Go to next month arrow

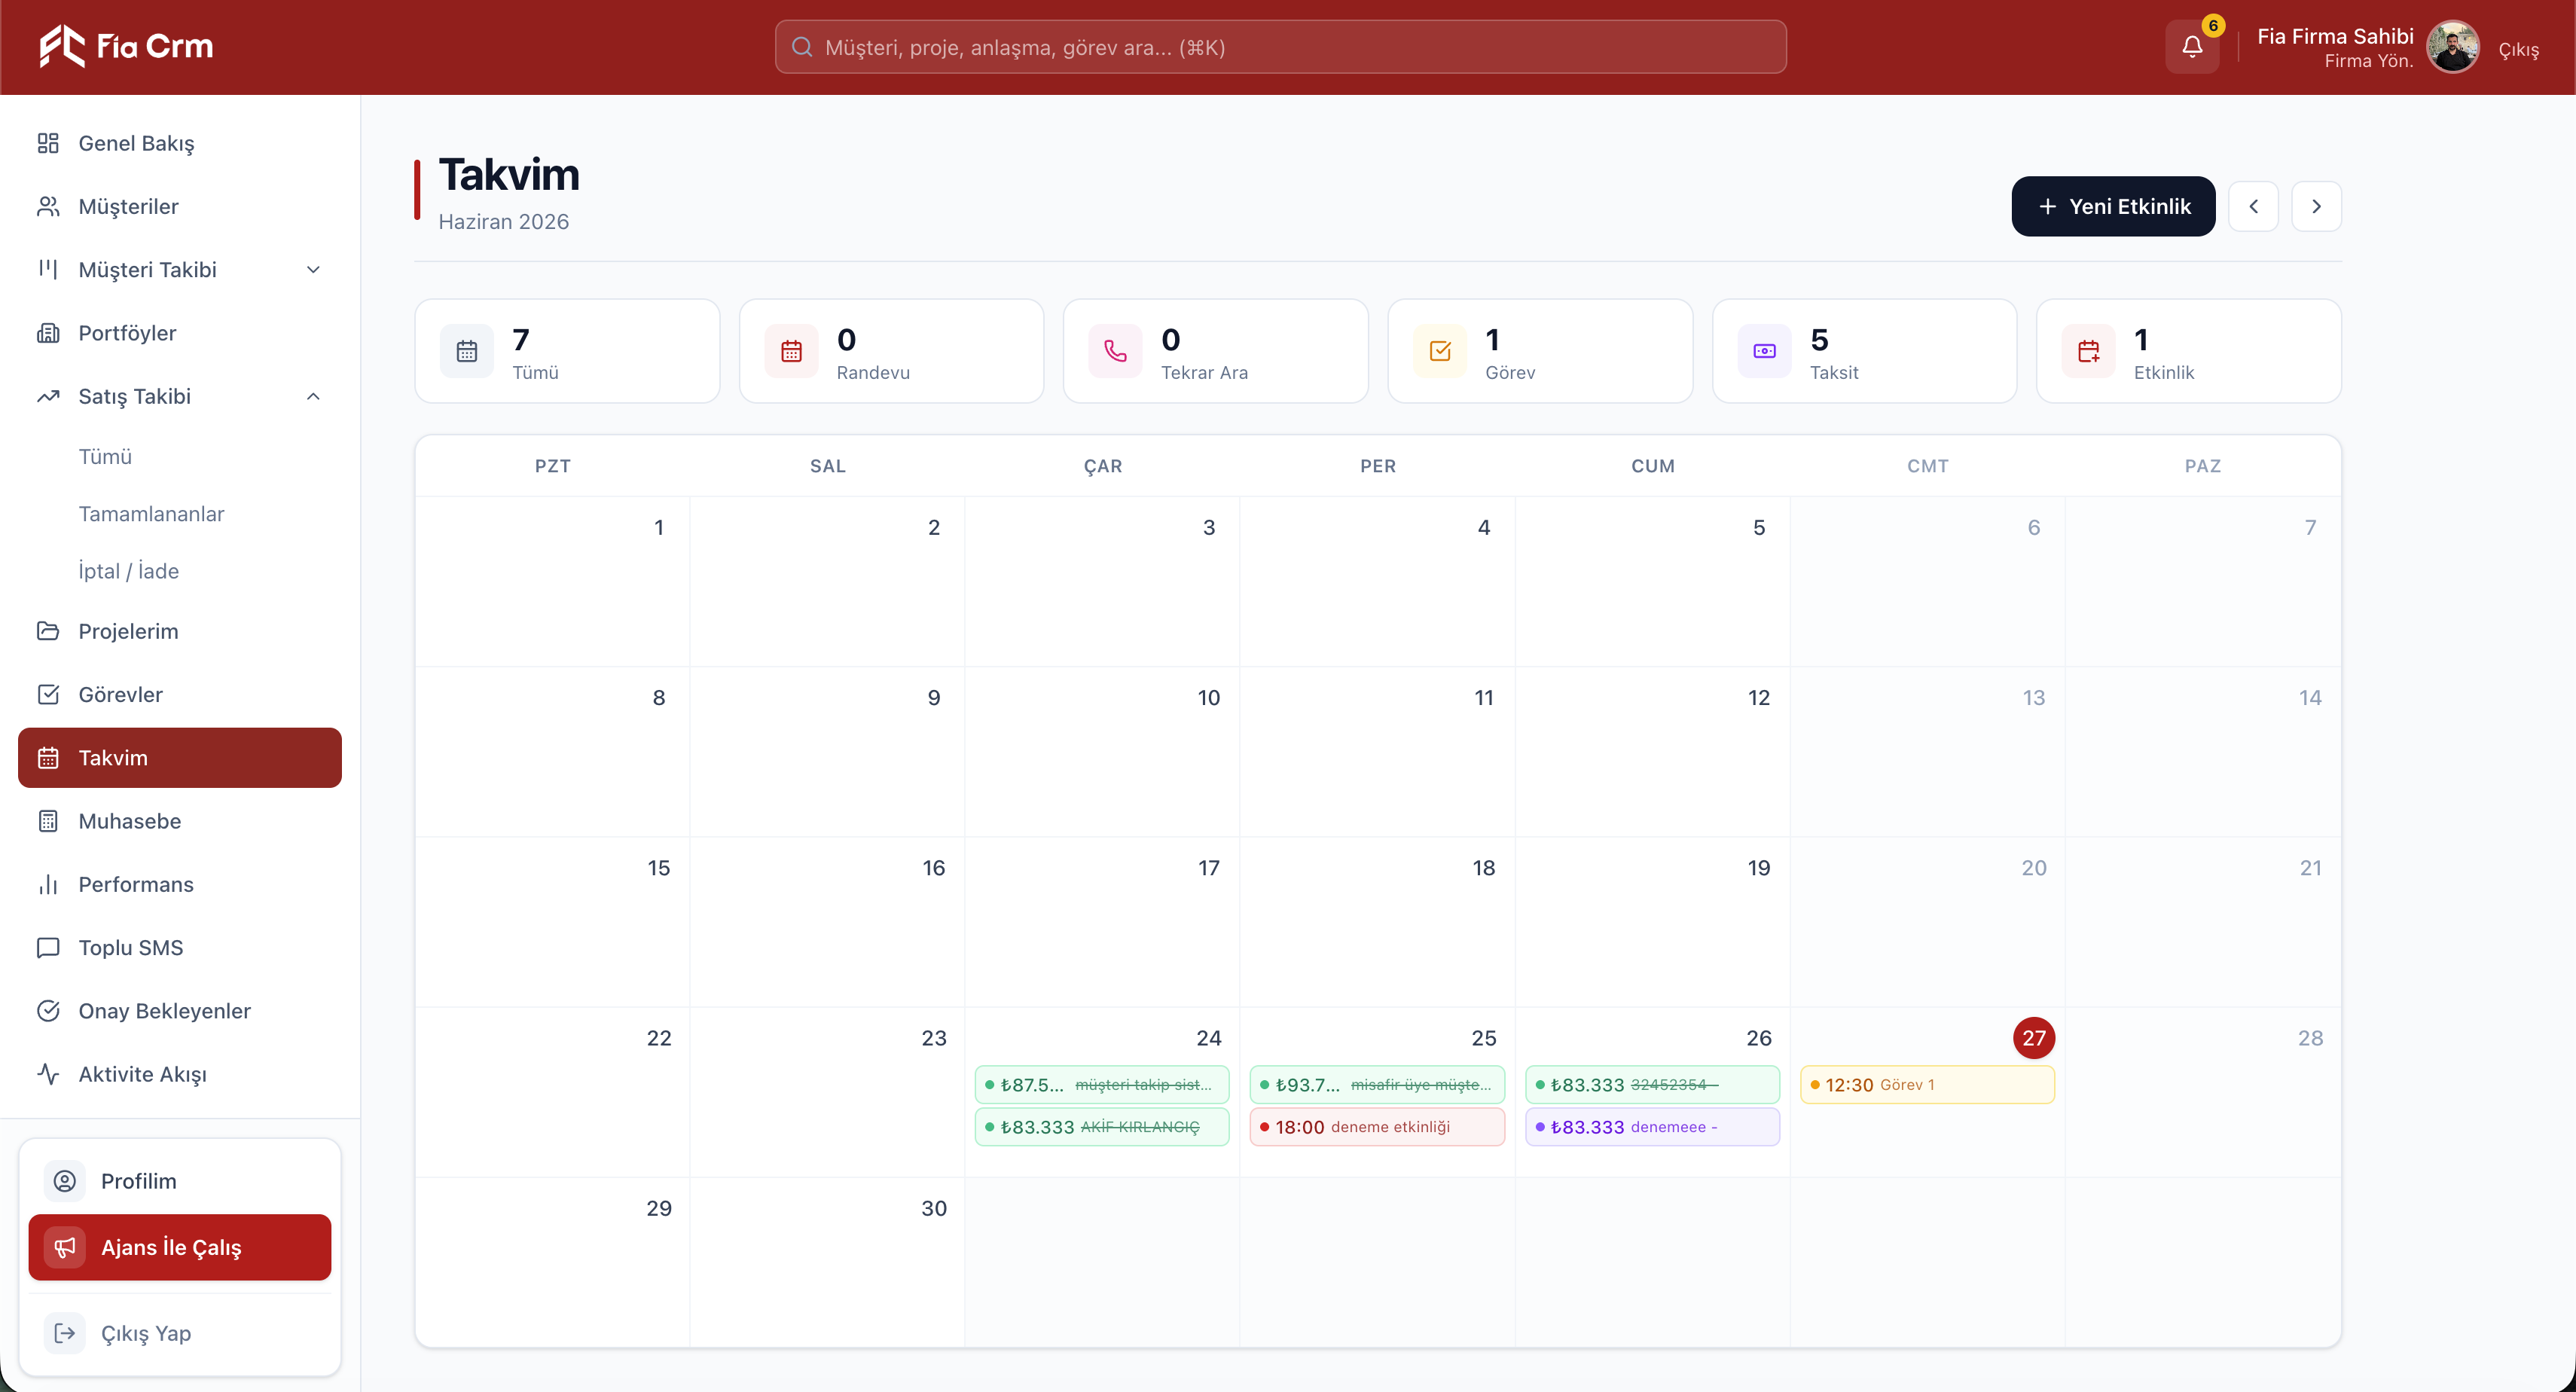[2316, 206]
